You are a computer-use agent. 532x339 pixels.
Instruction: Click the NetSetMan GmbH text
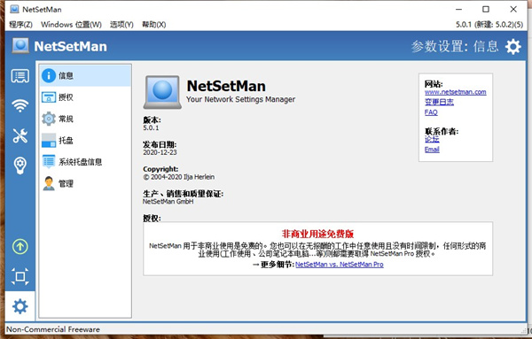tap(168, 202)
